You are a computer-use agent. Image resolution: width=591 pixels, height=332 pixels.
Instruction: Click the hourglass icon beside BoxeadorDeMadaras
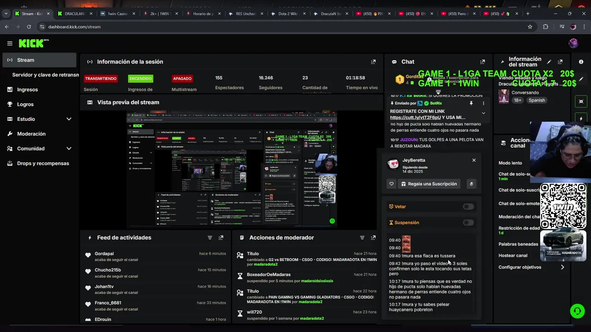240,276
